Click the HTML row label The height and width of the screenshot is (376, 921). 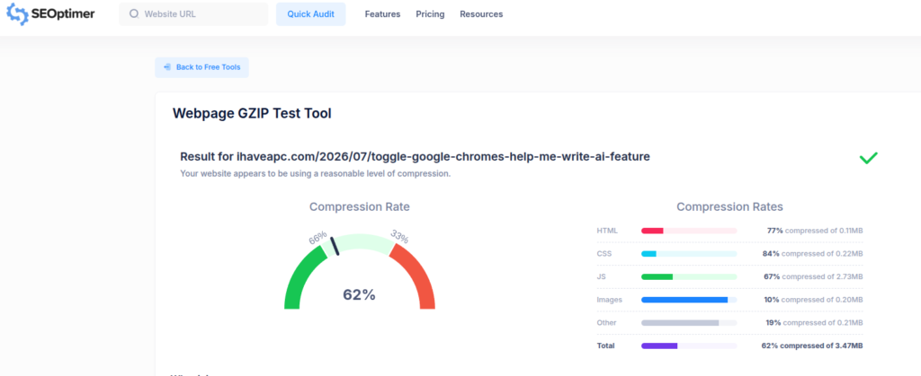[607, 231]
